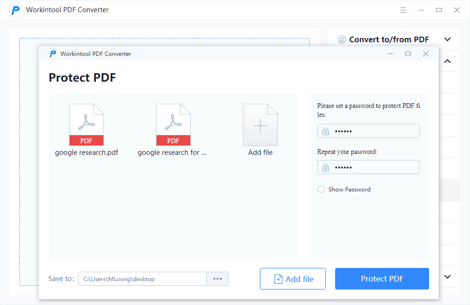The image size is (470, 305).
Task: Focus the set password input field
Action: coord(368,131)
